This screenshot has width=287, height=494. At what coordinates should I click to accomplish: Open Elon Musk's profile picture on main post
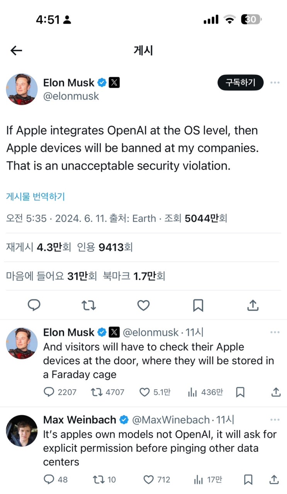coord(22,89)
